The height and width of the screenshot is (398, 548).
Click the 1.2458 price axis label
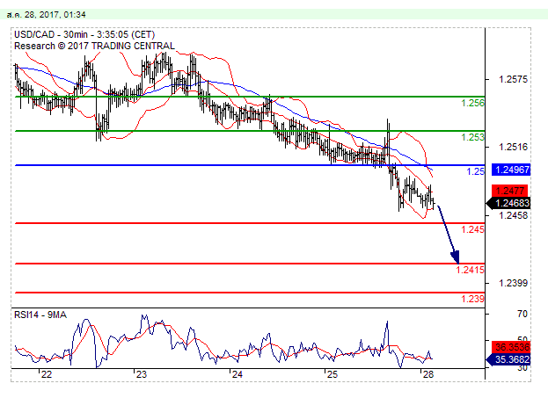pos(513,215)
